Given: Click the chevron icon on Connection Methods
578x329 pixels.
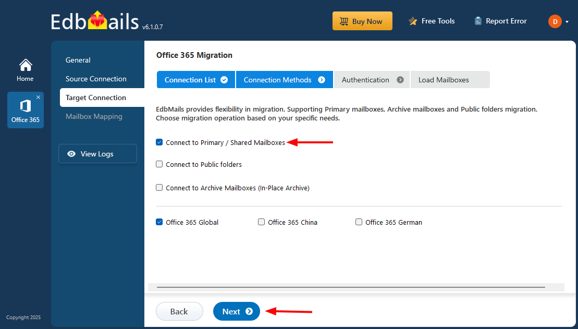Looking at the screenshot, I should 322,80.
